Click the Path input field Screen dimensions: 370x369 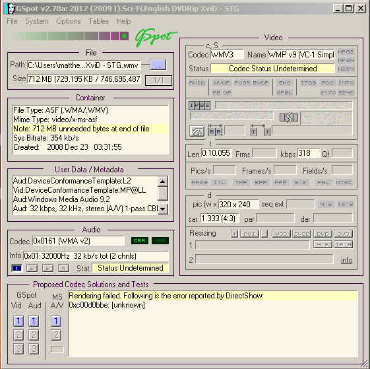[x=84, y=65]
